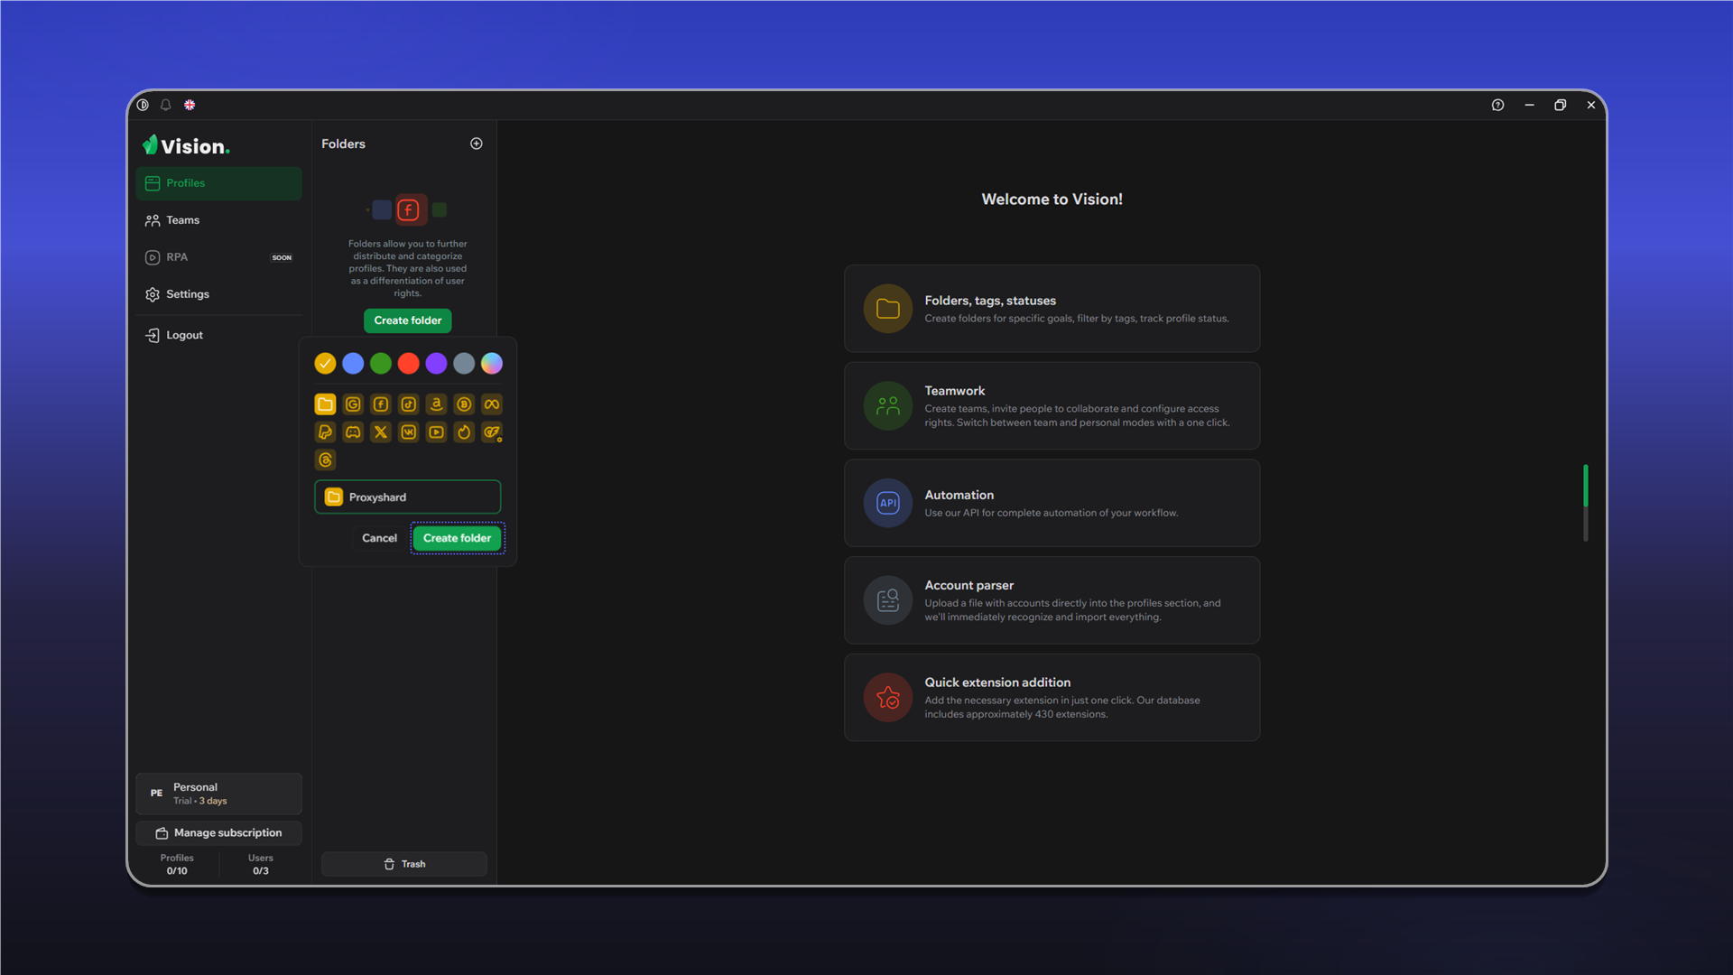This screenshot has width=1733, height=975.
Task: Choose the green color swatch
Action: tap(381, 363)
